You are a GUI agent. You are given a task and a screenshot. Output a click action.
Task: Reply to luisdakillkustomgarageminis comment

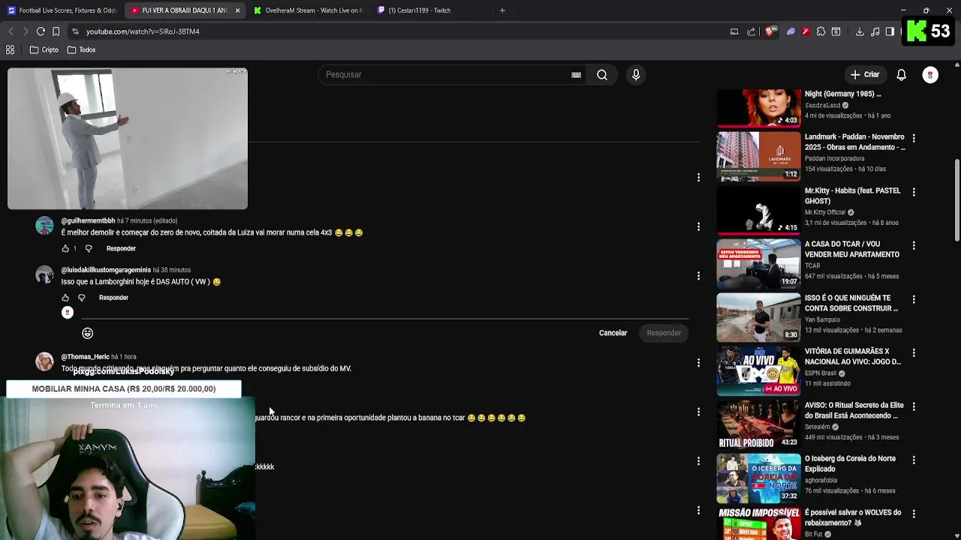[x=113, y=298]
